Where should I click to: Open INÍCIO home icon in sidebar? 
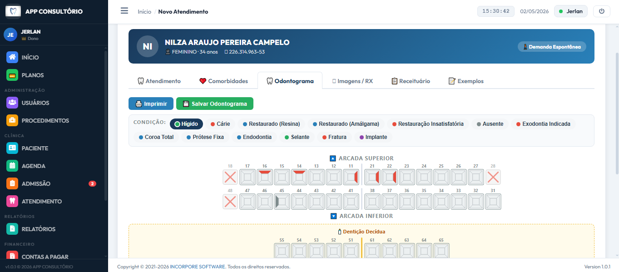click(12, 57)
